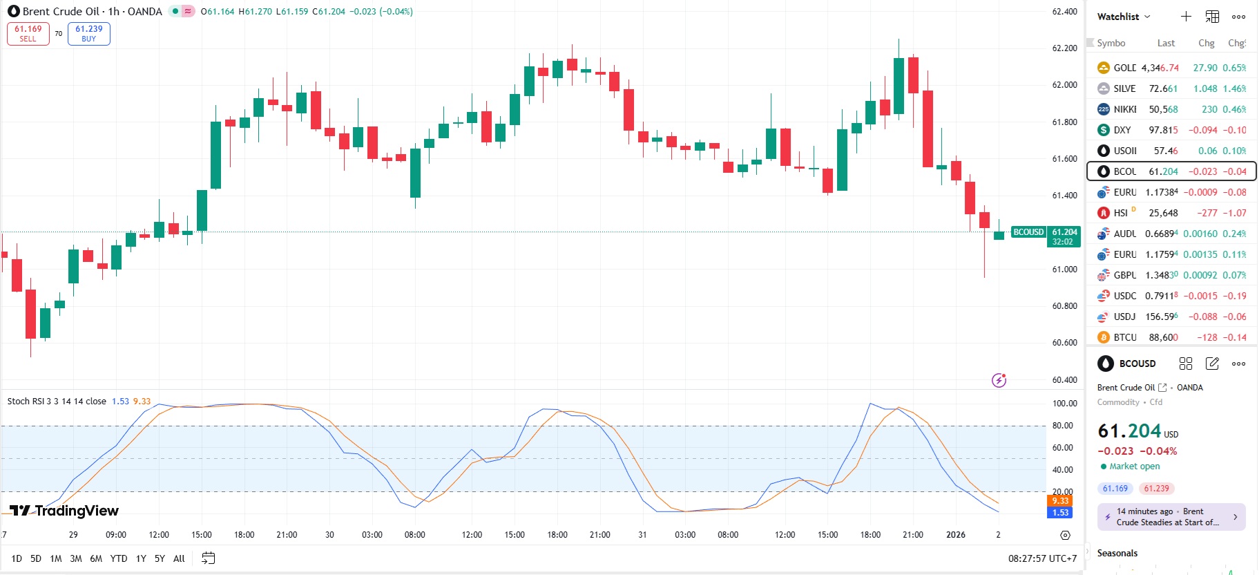Select GOLD row in the watchlist

pos(1171,68)
